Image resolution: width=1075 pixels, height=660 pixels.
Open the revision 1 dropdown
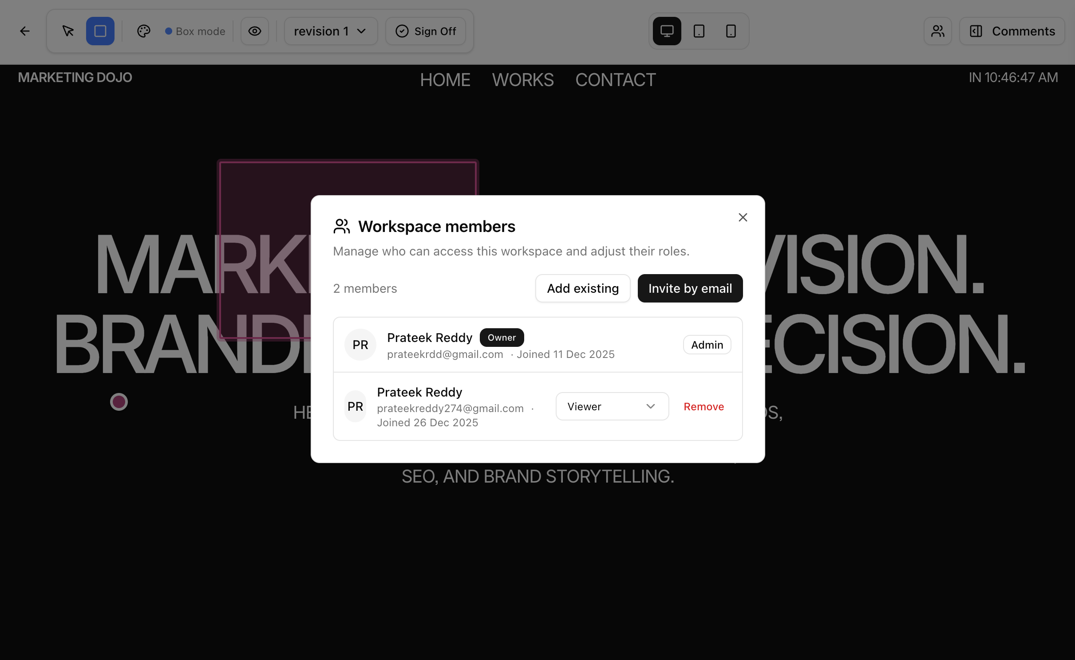[330, 31]
